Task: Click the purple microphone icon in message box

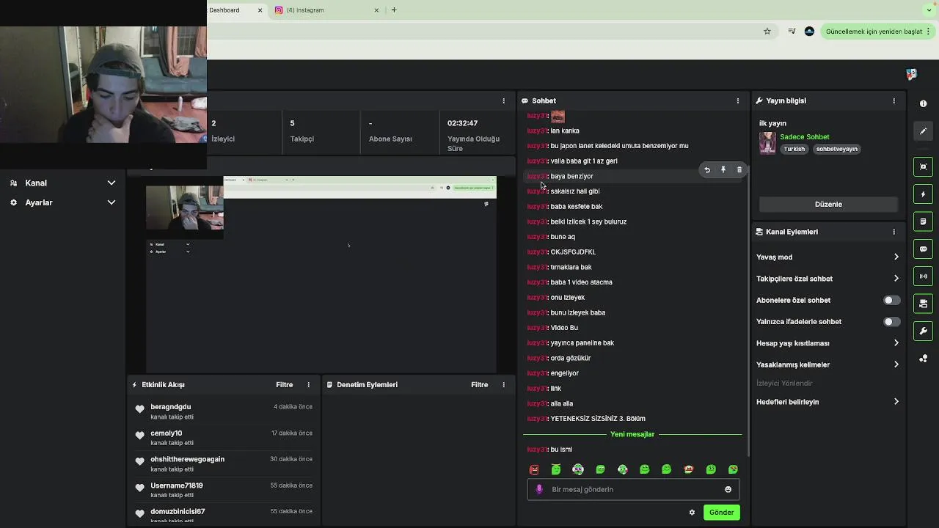Action: point(539,489)
